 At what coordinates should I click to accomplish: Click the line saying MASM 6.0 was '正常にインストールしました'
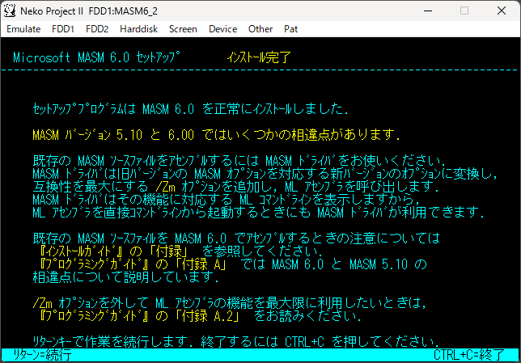click(191, 109)
